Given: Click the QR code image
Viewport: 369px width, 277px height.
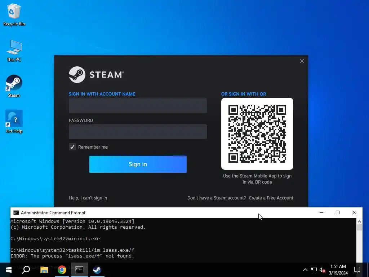Looking at the screenshot, I should pyautogui.click(x=257, y=134).
